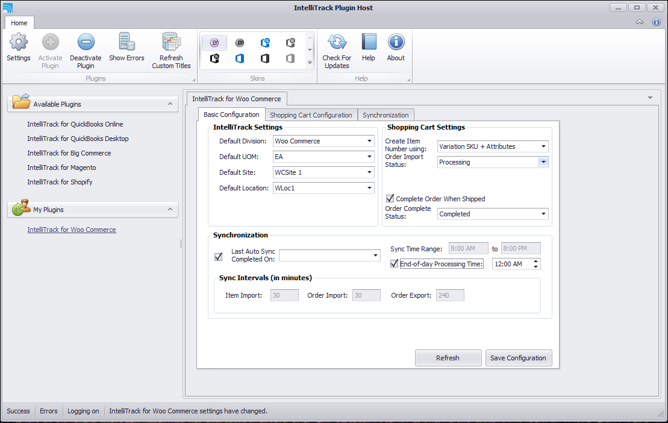Image resolution: width=668 pixels, height=423 pixels.
Task: Expand the full Skins gallery
Action: [310, 63]
